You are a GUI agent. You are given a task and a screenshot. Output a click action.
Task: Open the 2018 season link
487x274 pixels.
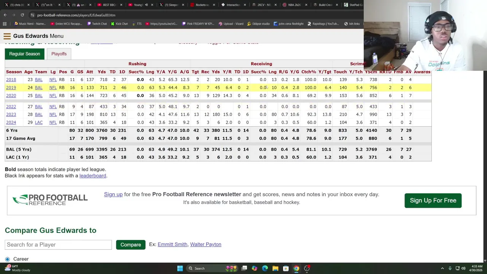[11, 80]
